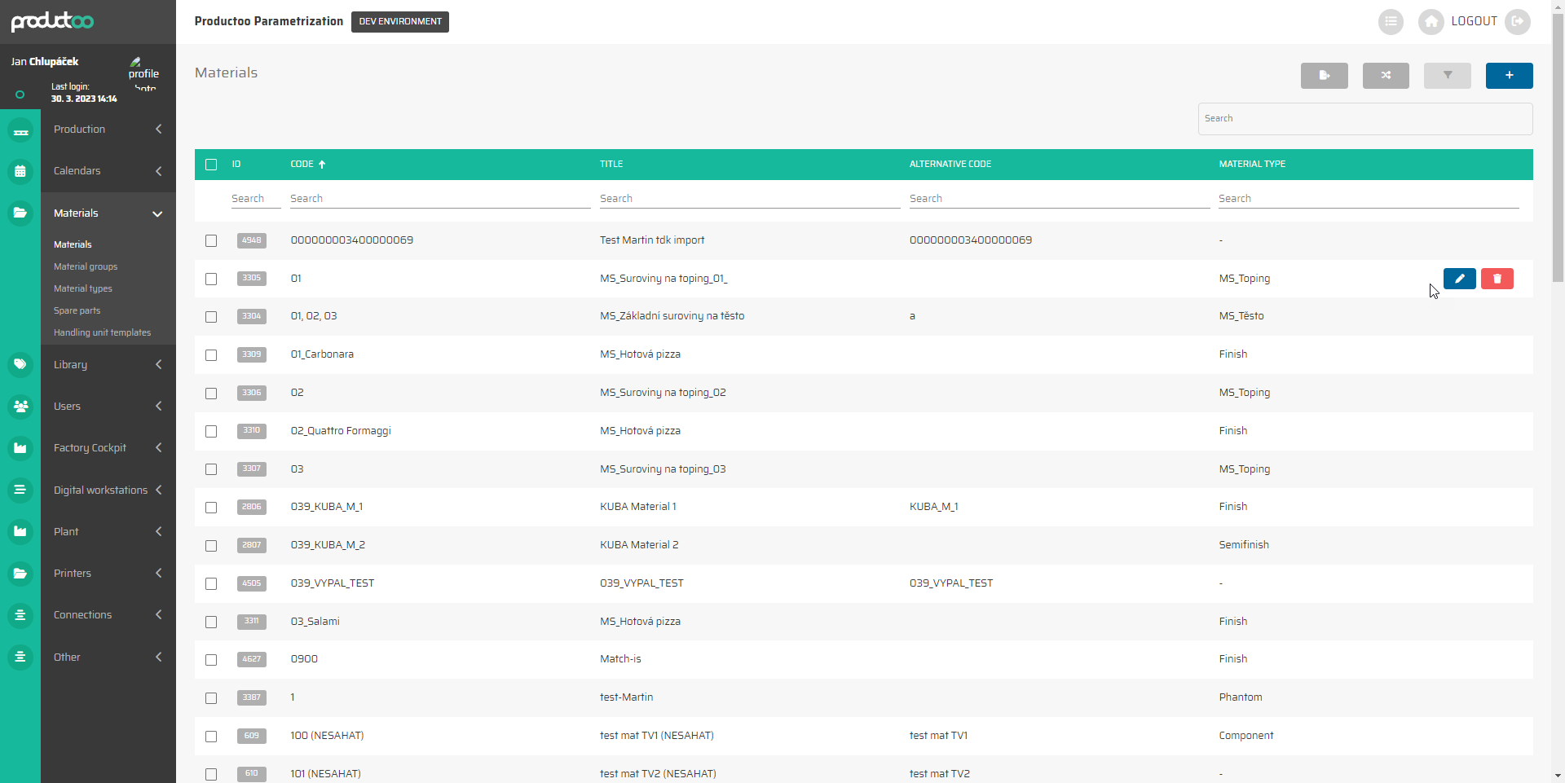Open the list menu icon in the top bar

pyautogui.click(x=1391, y=22)
